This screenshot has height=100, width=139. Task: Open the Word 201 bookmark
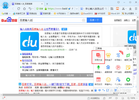coord(114,14)
